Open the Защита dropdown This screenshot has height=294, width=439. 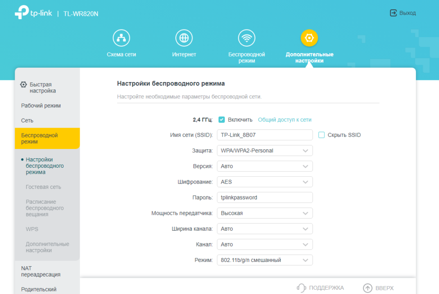tap(265, 151)
